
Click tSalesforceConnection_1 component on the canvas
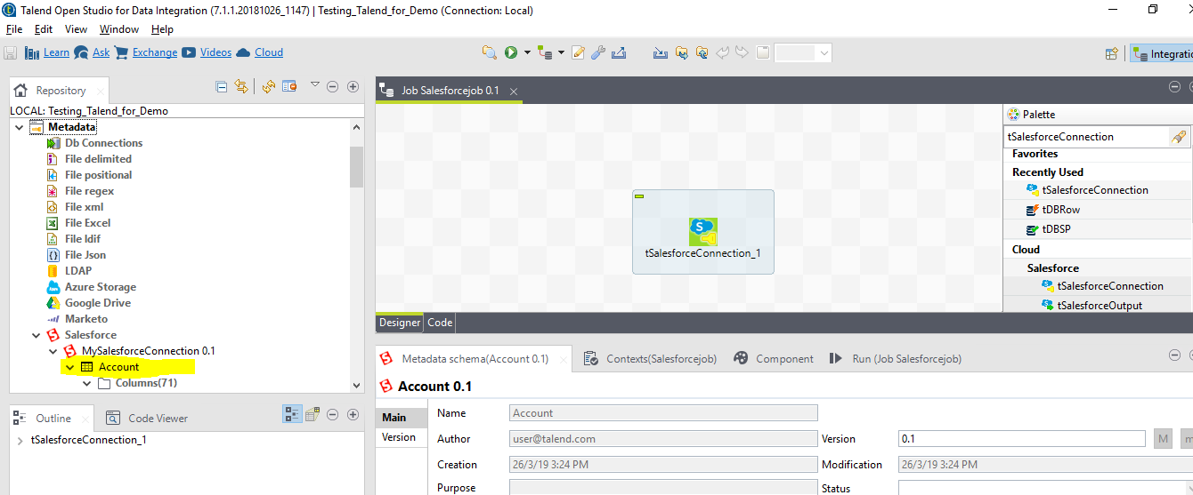pos(702,233)
